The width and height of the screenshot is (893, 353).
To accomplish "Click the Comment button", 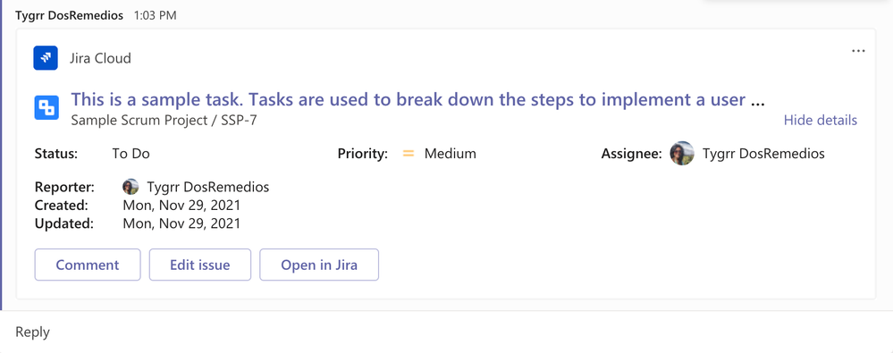I will (x=88, y=265).
